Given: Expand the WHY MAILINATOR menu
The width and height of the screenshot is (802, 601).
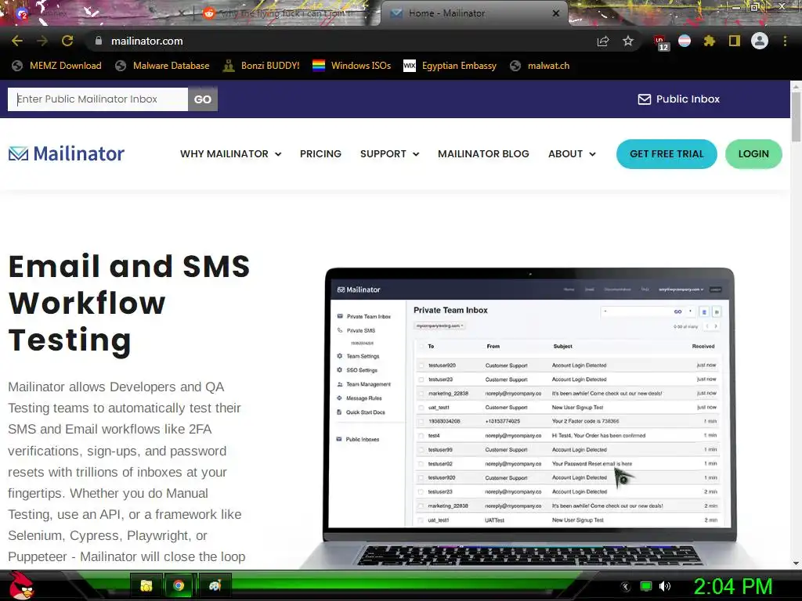Looking at the screenshot, I should pyautogui.click(x=231, y=154).
